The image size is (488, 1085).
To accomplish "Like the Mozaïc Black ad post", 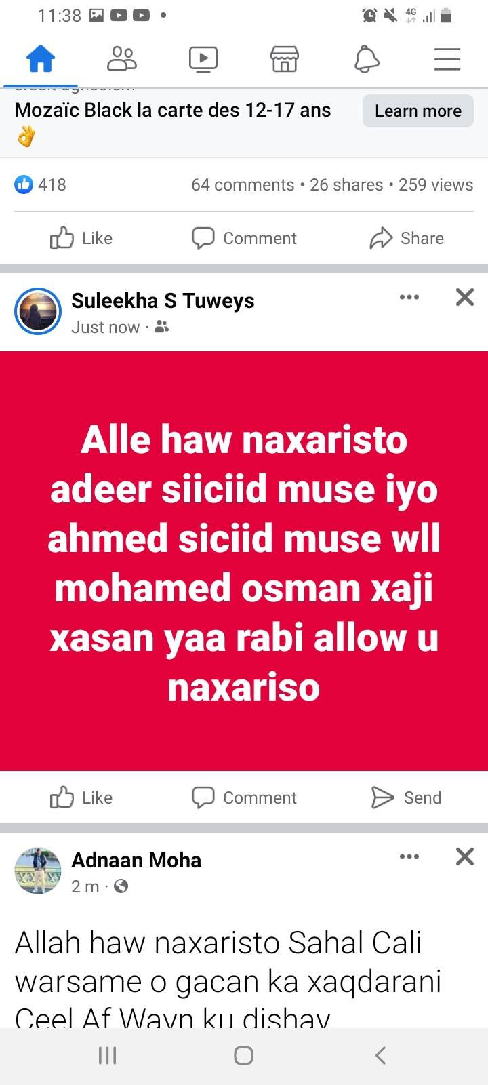I will tap(81, 238).
